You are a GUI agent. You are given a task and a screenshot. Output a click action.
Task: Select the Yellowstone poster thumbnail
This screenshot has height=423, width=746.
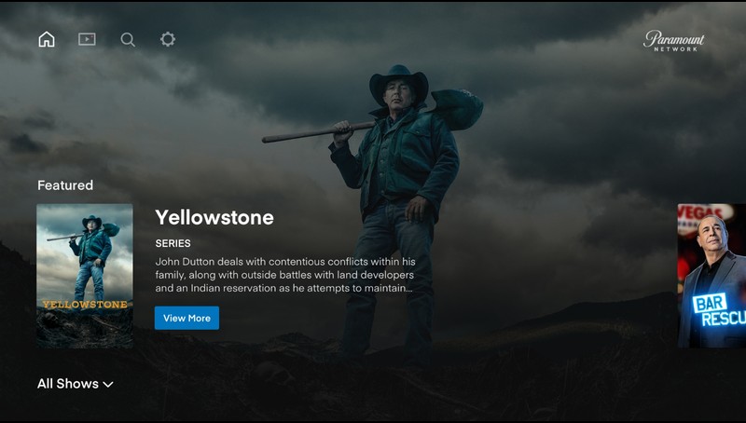[x=85, y=276]
